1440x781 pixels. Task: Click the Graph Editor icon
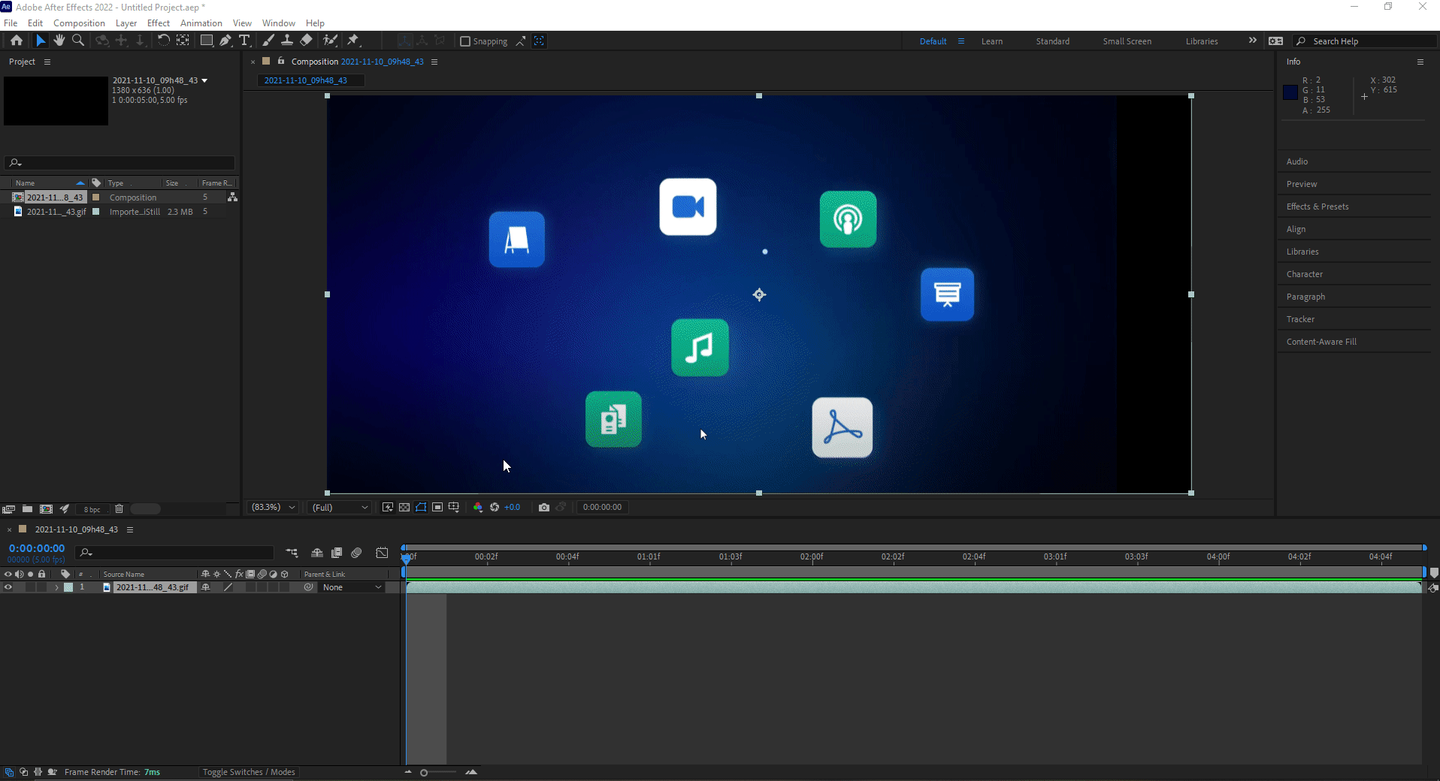[382, 553]
